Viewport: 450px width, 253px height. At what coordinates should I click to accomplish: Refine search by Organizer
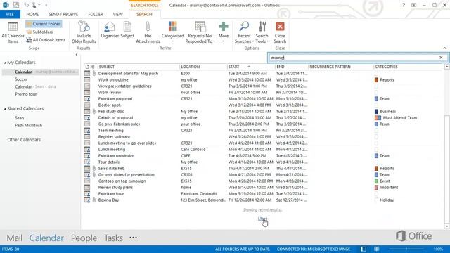coord(110,30)
